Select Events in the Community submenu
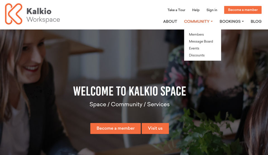This screenshot has height=155, width=268. [x=194, y=48]
